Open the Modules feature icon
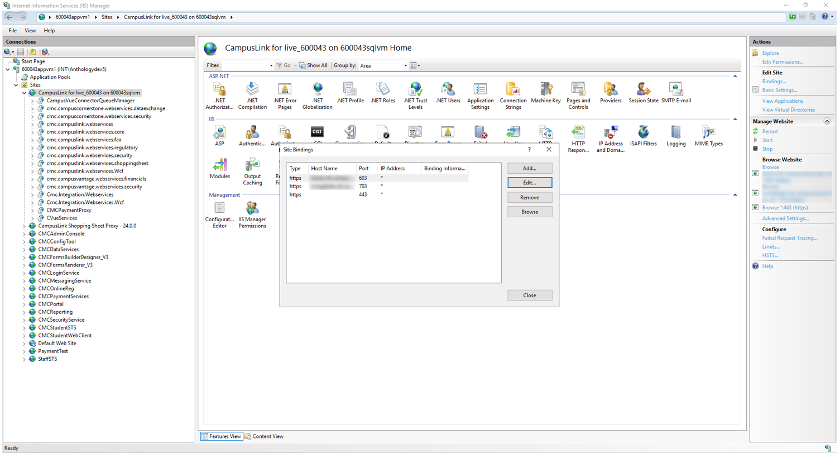 pos(220,168)
